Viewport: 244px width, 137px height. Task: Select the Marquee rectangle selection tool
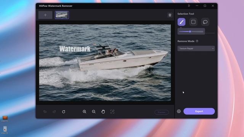coord(193,22)
